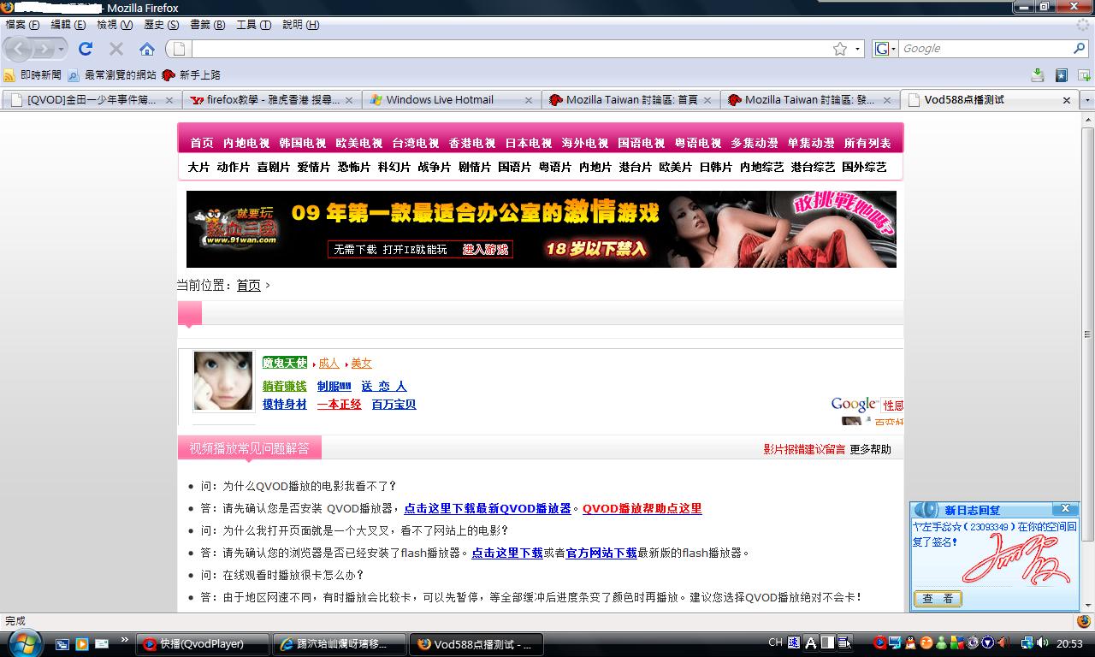1095x657 pixels.
Task: Switch to Mozilla Taiwan 討論區: 首頁 tab
Action: tap(630, 100)
